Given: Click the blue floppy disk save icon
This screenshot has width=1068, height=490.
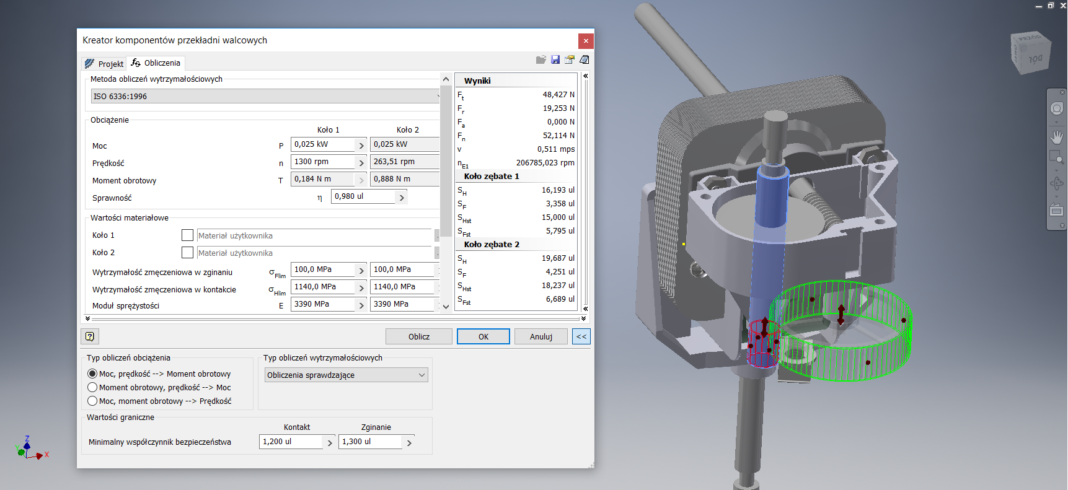Looking at the screenshot, I should tap(555, 60).
